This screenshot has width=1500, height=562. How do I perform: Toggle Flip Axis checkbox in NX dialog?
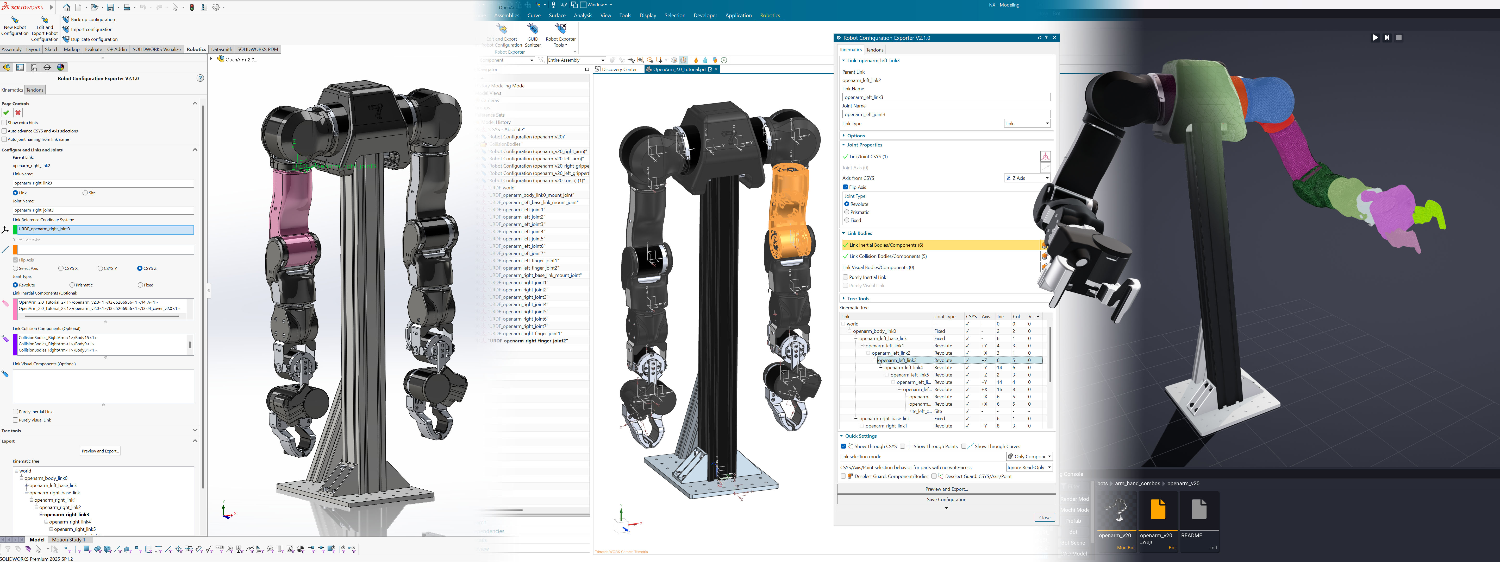[846, 187]
